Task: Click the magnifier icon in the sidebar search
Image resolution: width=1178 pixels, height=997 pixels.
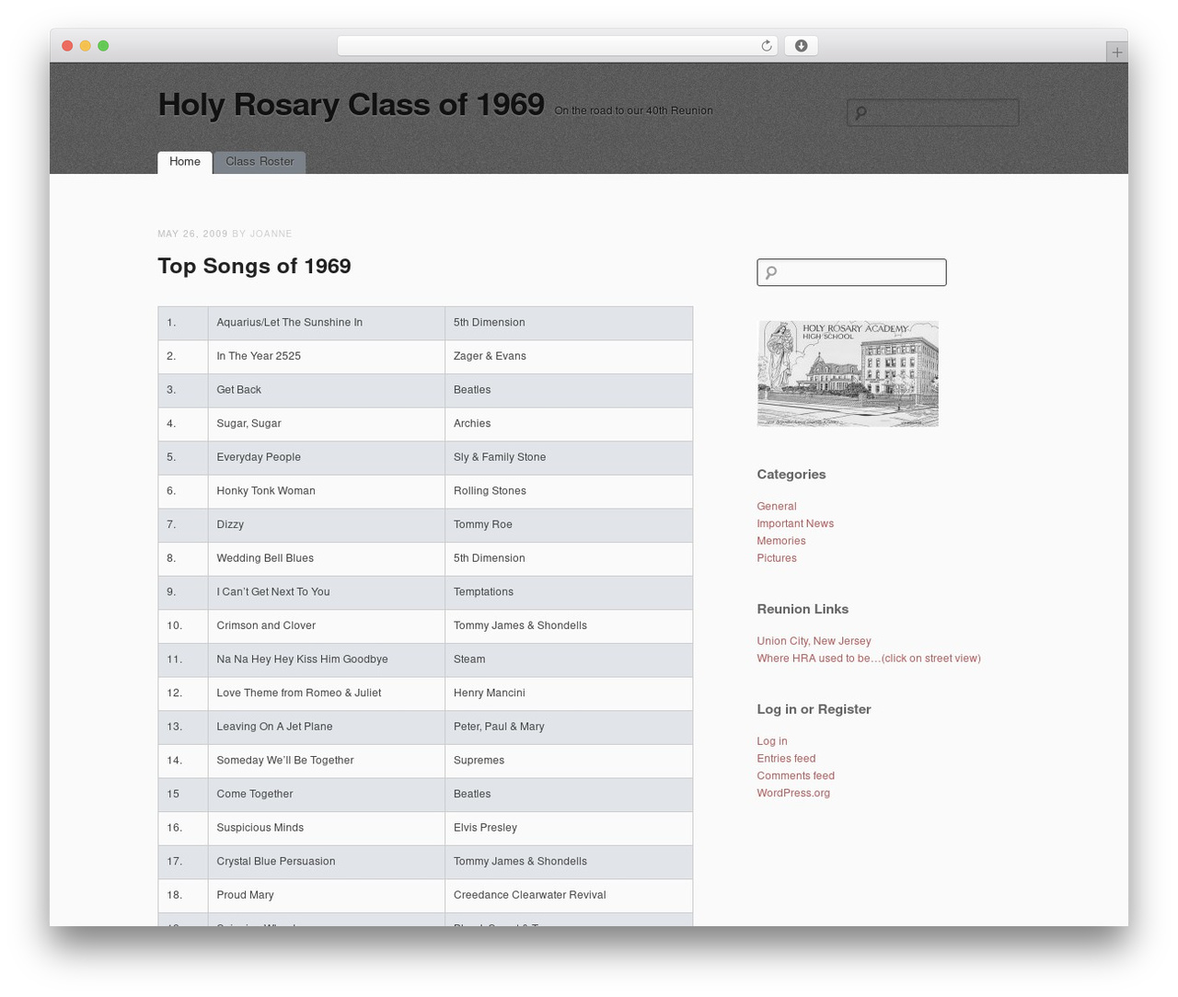Action: [x=771, y=272]
